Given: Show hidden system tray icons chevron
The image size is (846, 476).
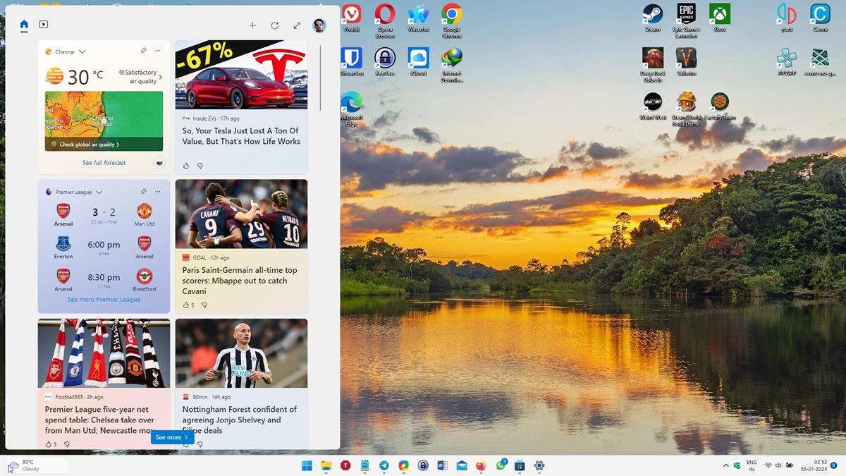Looking at the screenshot, I should pyautogui.click(x=725, y=465).
